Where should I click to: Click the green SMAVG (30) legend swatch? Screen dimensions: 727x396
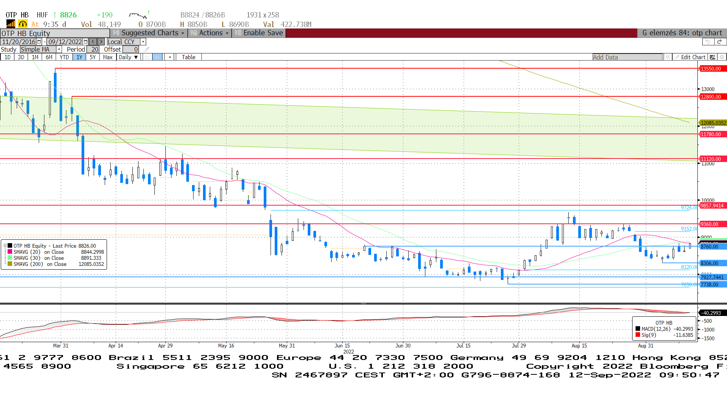pos(10,258)
